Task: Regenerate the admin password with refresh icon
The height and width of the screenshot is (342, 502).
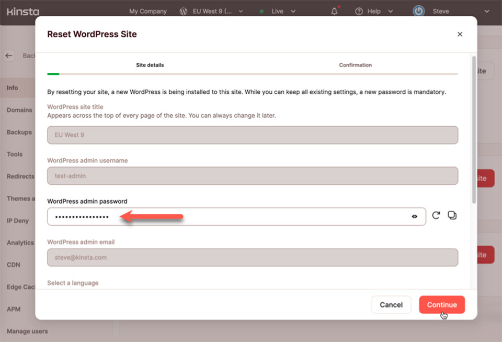Action: click(436, 215)
